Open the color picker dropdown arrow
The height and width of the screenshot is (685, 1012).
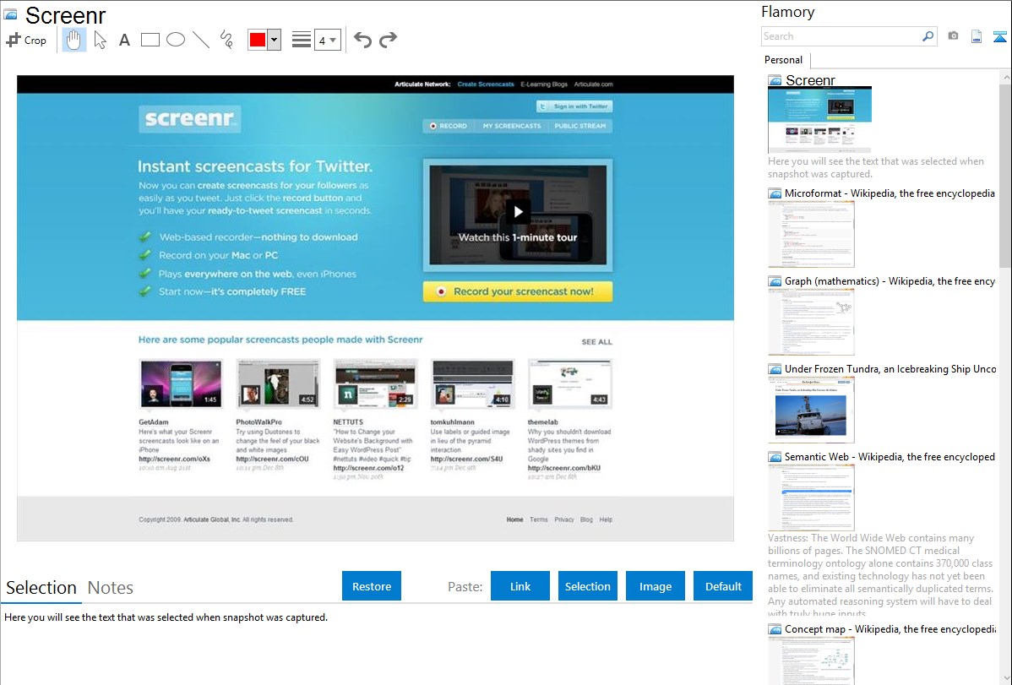(x=275, y=40)
